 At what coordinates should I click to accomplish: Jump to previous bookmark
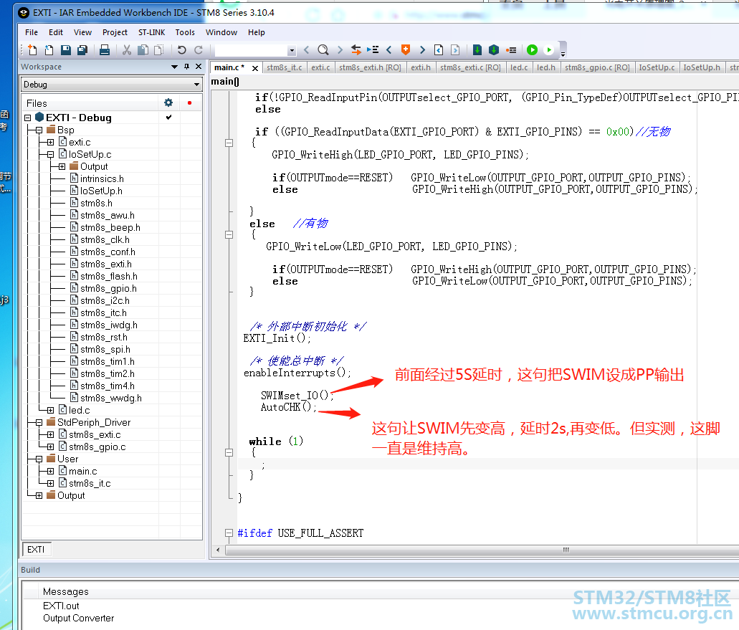(x=388, y=49)
